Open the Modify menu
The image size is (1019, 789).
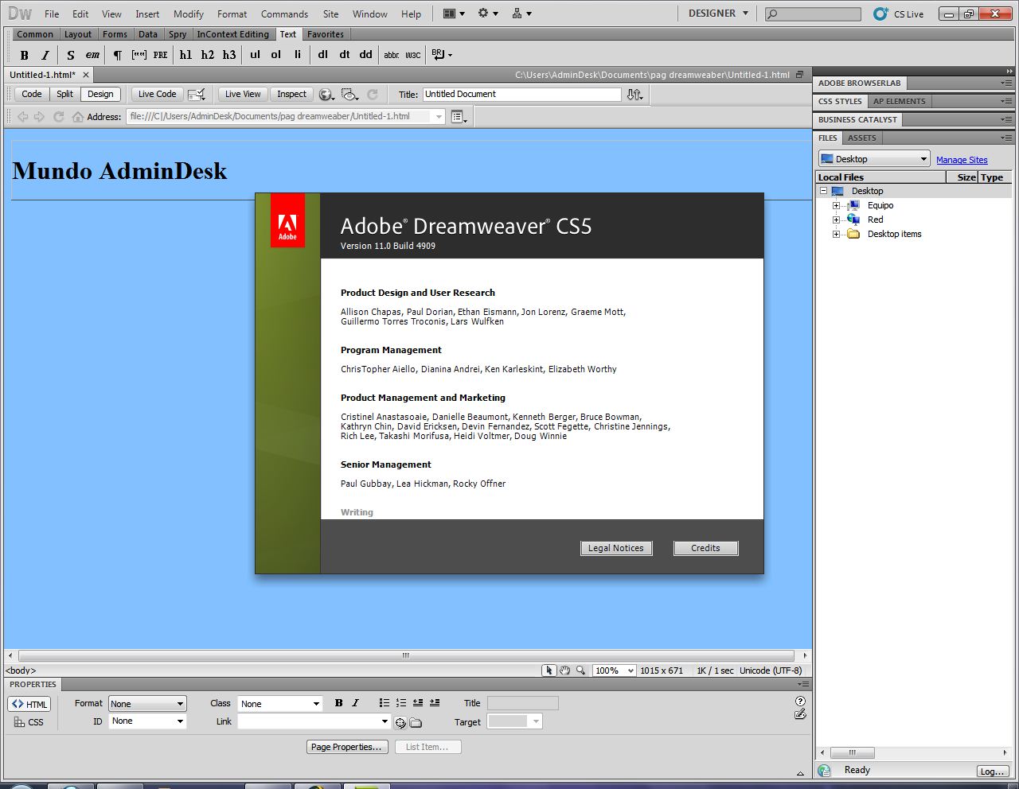[189, 14]
